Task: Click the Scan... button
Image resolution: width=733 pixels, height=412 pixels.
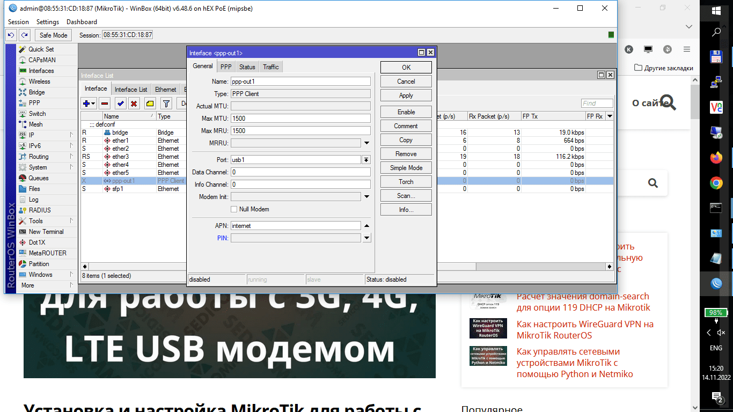Action: point(406,196)
